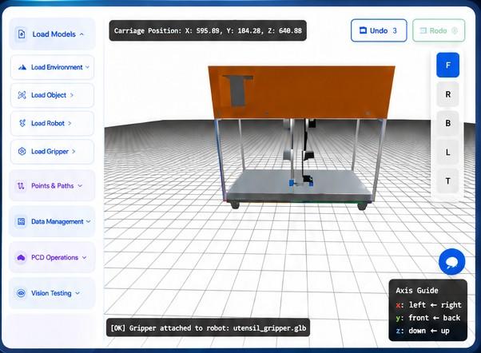Click the Load Environment mountain icon
The height and width of the screenshot is (353, 481).
pos(22,67)
